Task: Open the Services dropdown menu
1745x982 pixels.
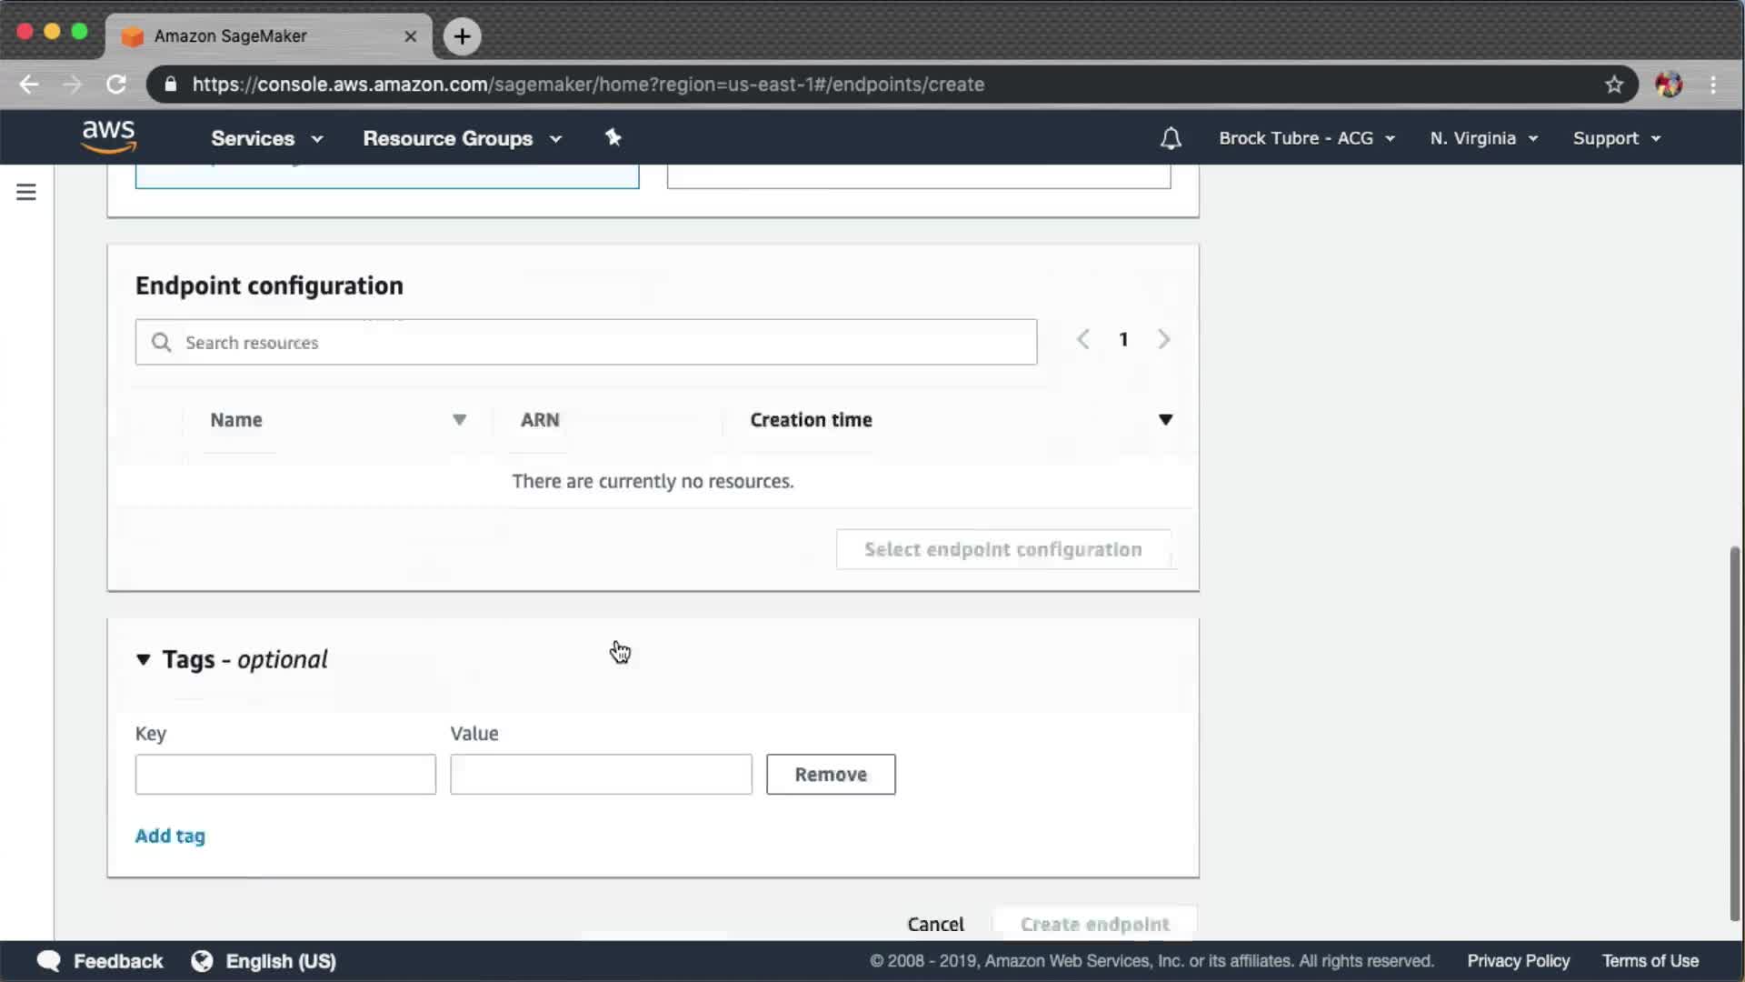Action: [266, 138]
